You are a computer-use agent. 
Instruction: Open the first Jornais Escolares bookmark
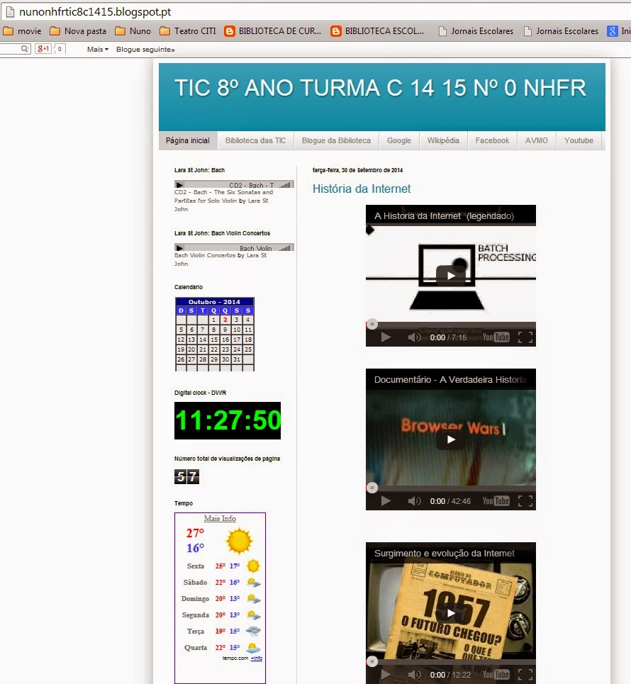(x=476, y=31)
